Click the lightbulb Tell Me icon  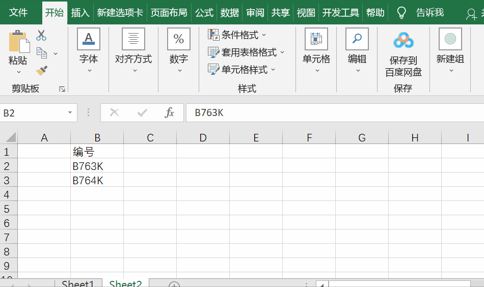pyautogui.click(x=401, y=13)
